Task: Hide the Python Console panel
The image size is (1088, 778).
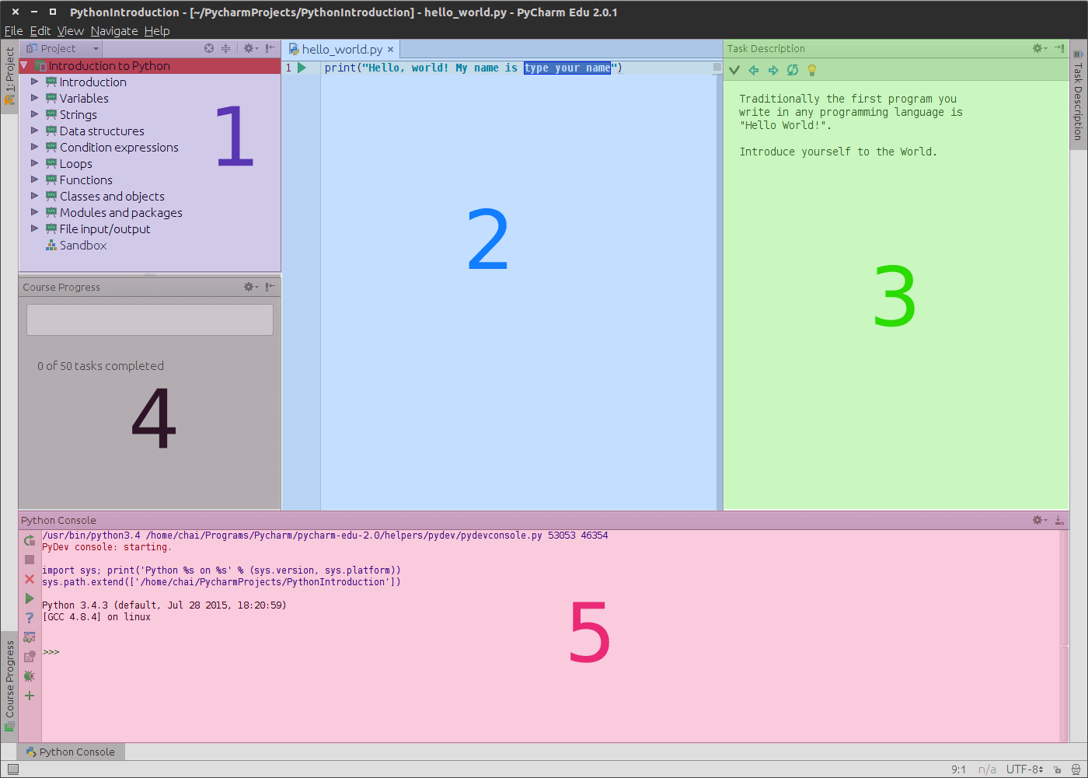Action: 1059,520
